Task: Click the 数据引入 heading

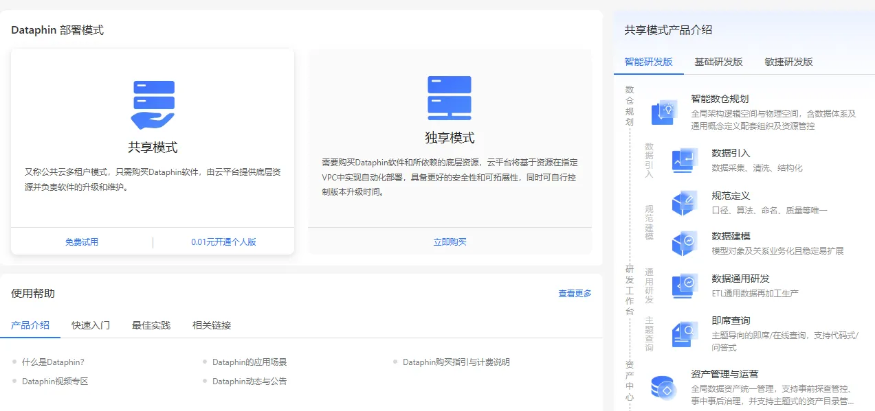Action: coord(731,153)
